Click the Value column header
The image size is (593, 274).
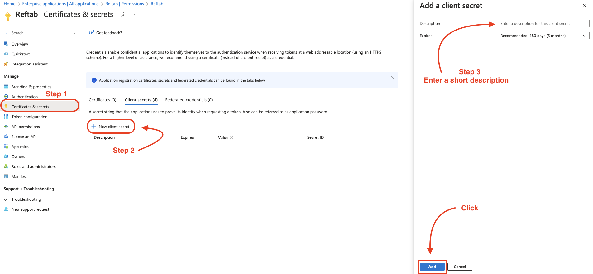223,137
